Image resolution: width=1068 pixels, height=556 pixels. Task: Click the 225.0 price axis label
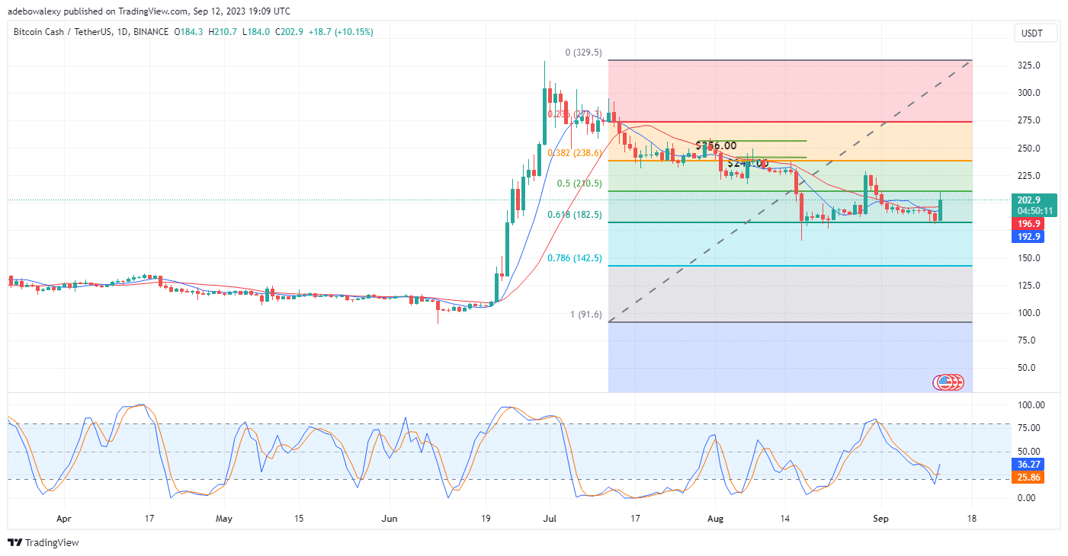coord(1030,175)
